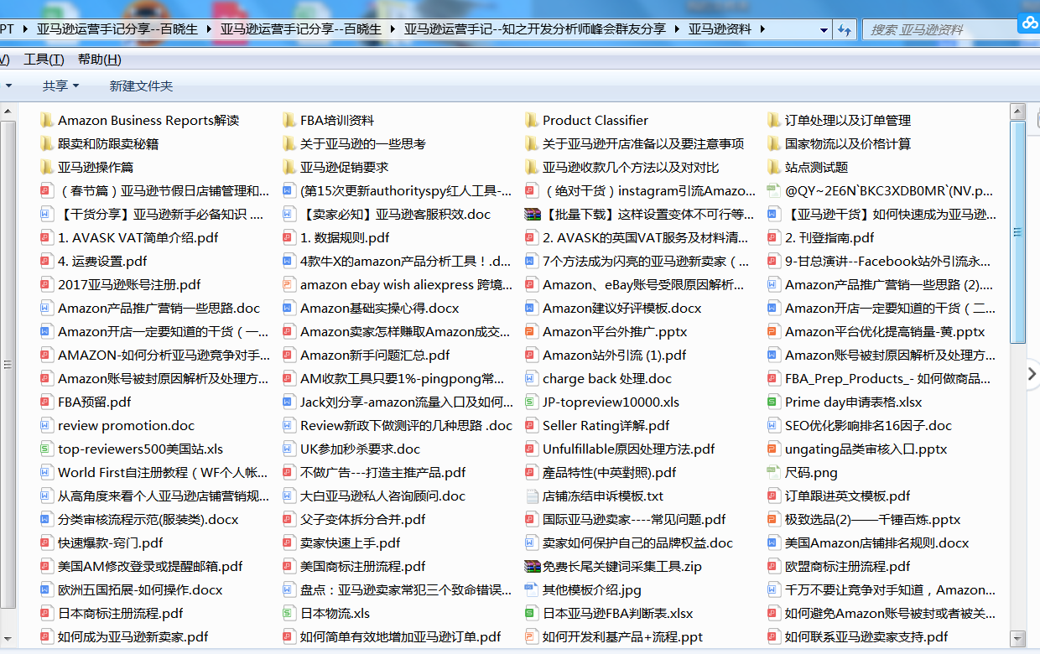Viewport: 1040px width, 654px height.
Task: Open the 工具(T) menu
Action: [44, 59]
